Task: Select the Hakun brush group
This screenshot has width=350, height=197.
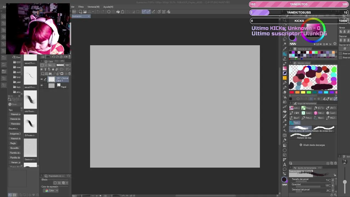Action: coord(319,113)
